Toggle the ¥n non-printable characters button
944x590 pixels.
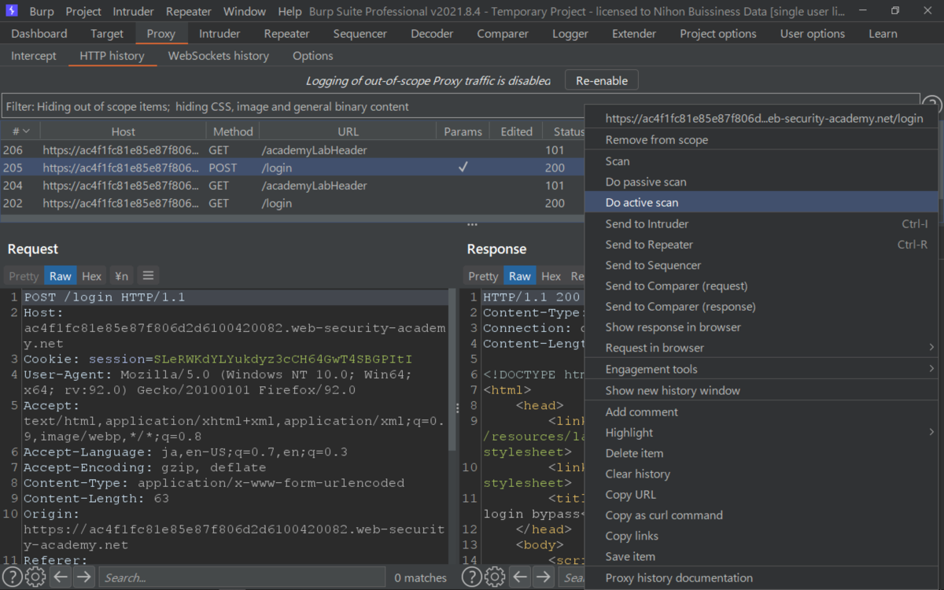[121, 275]
